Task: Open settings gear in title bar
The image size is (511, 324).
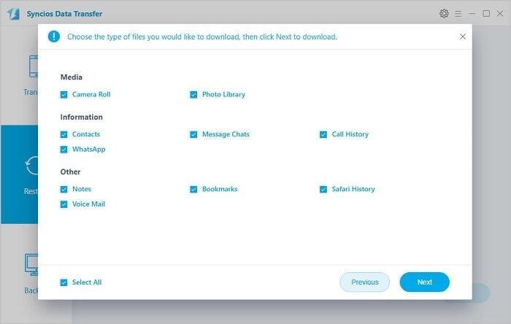Action: point(444,13)
